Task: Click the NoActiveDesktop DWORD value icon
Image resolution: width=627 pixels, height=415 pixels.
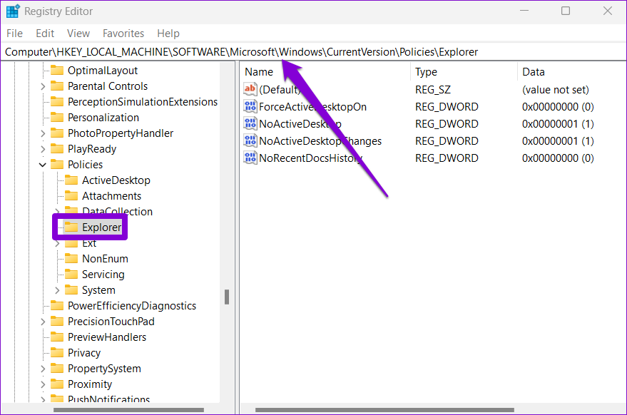Action: 250,123
